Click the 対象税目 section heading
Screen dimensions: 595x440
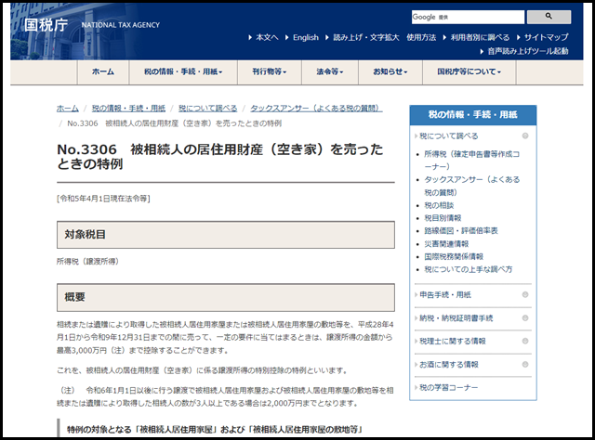[x=226, y=235]
